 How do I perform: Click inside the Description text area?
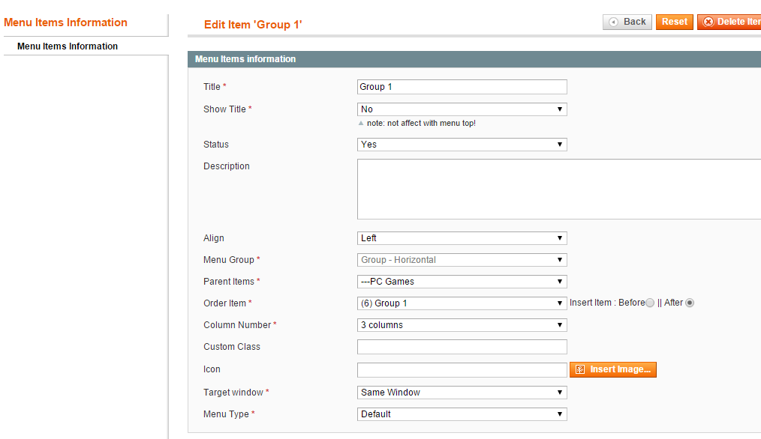click(559, 190)
